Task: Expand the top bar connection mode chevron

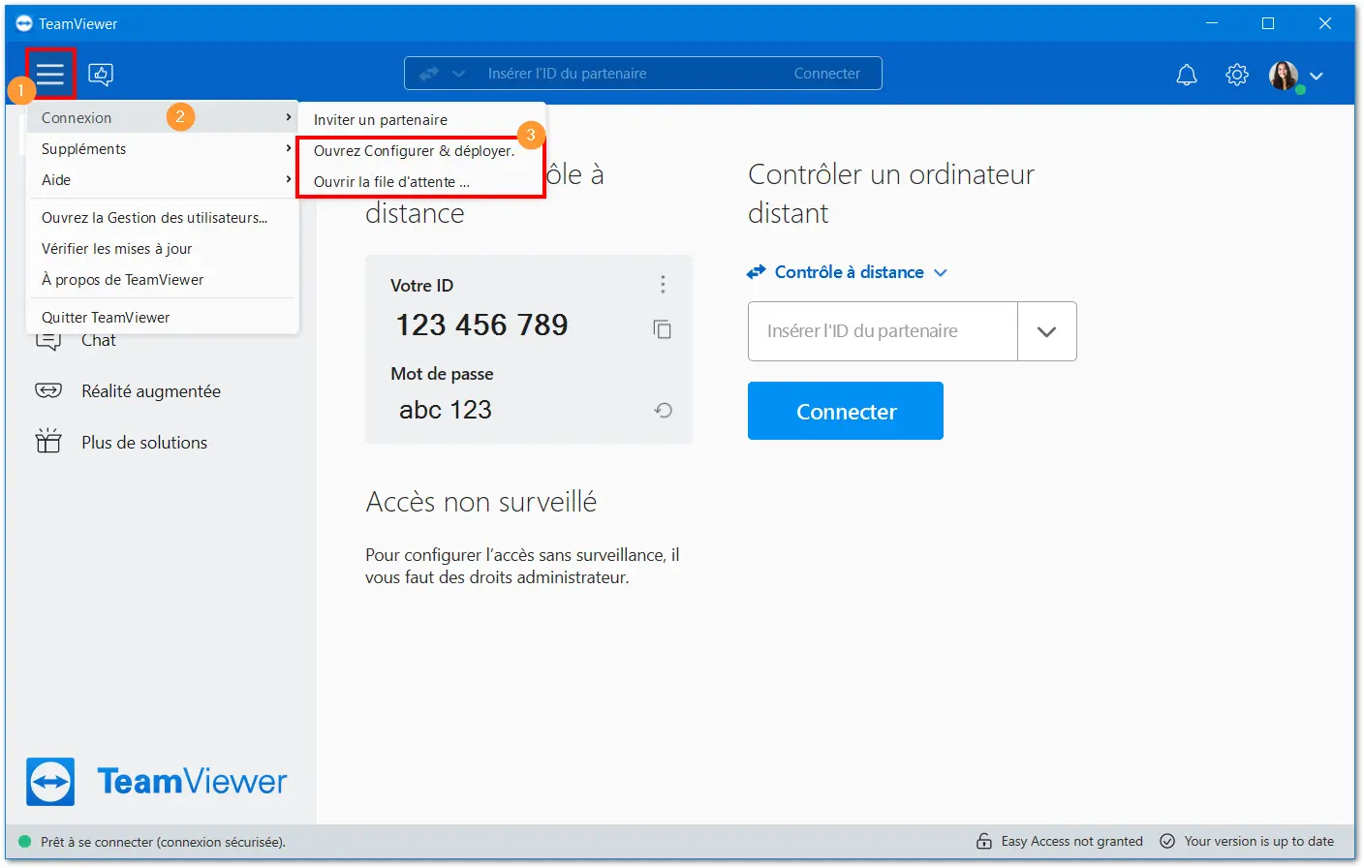Action: (459, 74)
